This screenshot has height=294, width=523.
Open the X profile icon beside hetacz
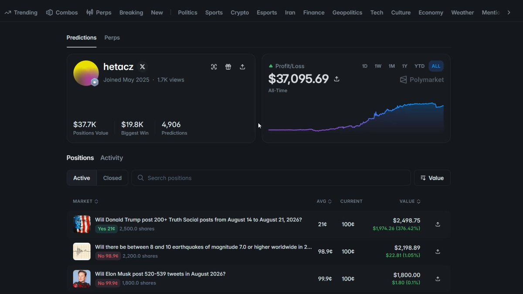tap(143, 67)
